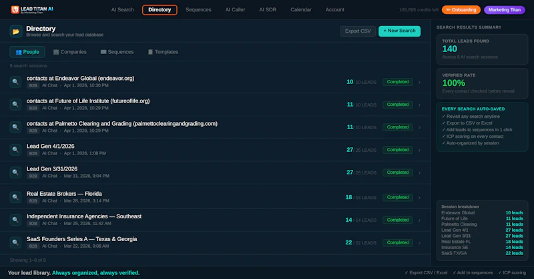Screen dimensions: 534x279
Task: Click 'Add to sequences' in footer
Action: click(473, 272)
